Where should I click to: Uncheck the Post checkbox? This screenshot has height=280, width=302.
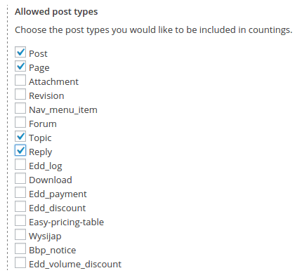coord(20,52)
